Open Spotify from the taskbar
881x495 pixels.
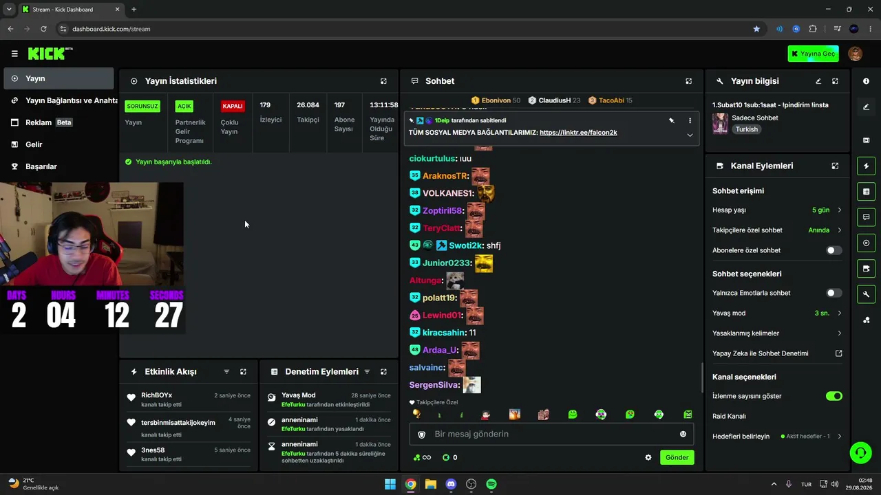[x=491, y=484]
